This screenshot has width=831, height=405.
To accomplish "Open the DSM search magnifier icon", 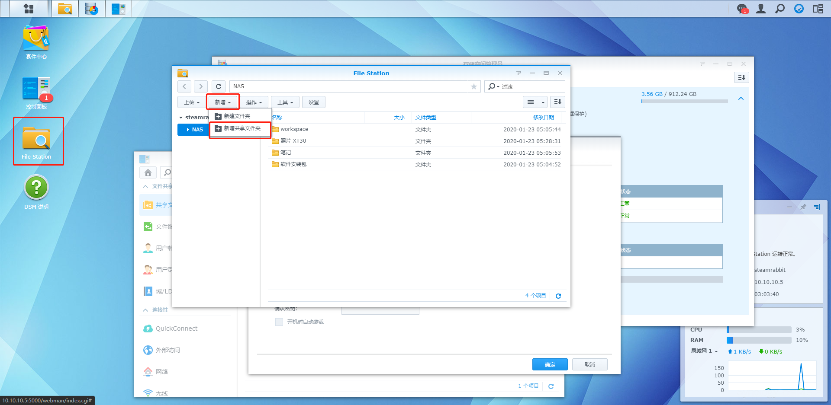I will (780, 9).
